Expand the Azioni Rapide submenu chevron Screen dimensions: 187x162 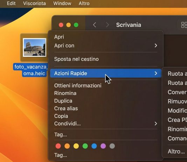coord(156,73)
